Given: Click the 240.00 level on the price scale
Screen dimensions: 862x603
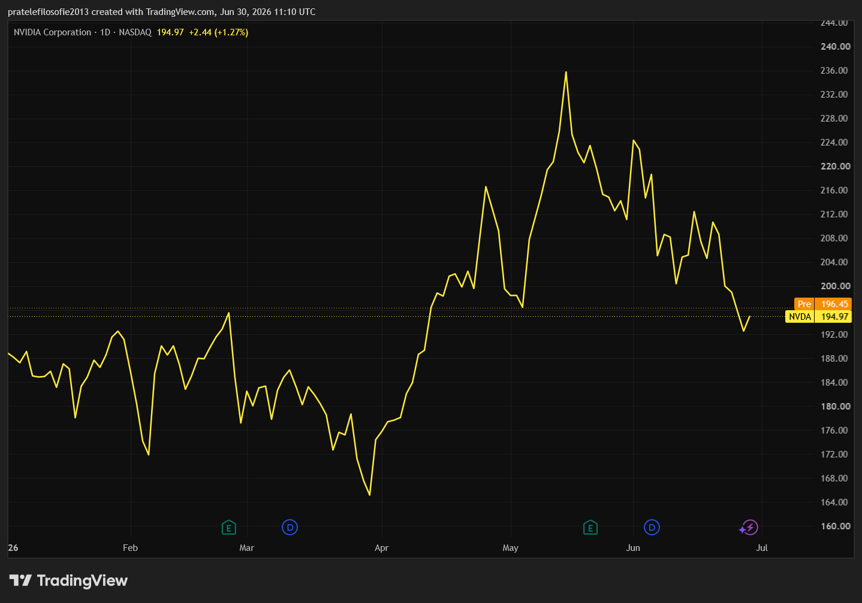Looking at the screenshot, I should pyautogui.click(x=836, y=47).
